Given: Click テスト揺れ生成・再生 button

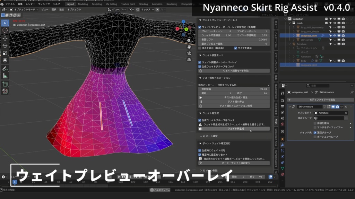Looking at the screenshot, I should point(234,97).
